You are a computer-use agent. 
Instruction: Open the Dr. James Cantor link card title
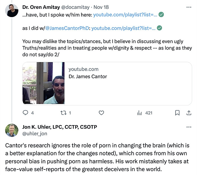click(x=88, y=77)
